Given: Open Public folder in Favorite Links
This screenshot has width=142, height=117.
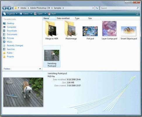Looking at the screenshot, I should (10, 53).
